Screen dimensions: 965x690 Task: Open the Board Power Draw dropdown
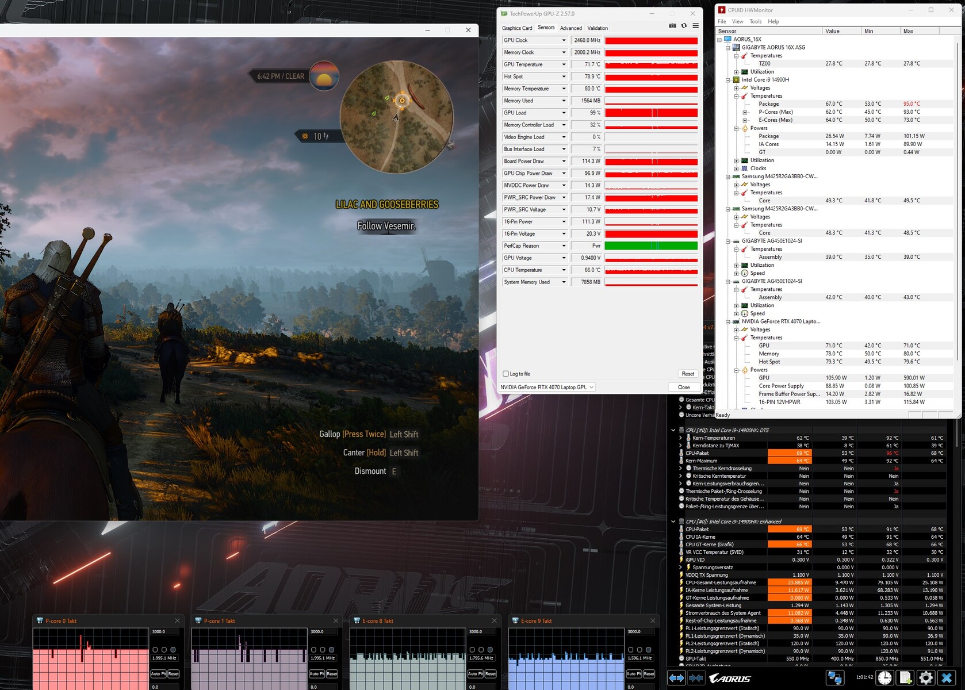tap(564, 161)
